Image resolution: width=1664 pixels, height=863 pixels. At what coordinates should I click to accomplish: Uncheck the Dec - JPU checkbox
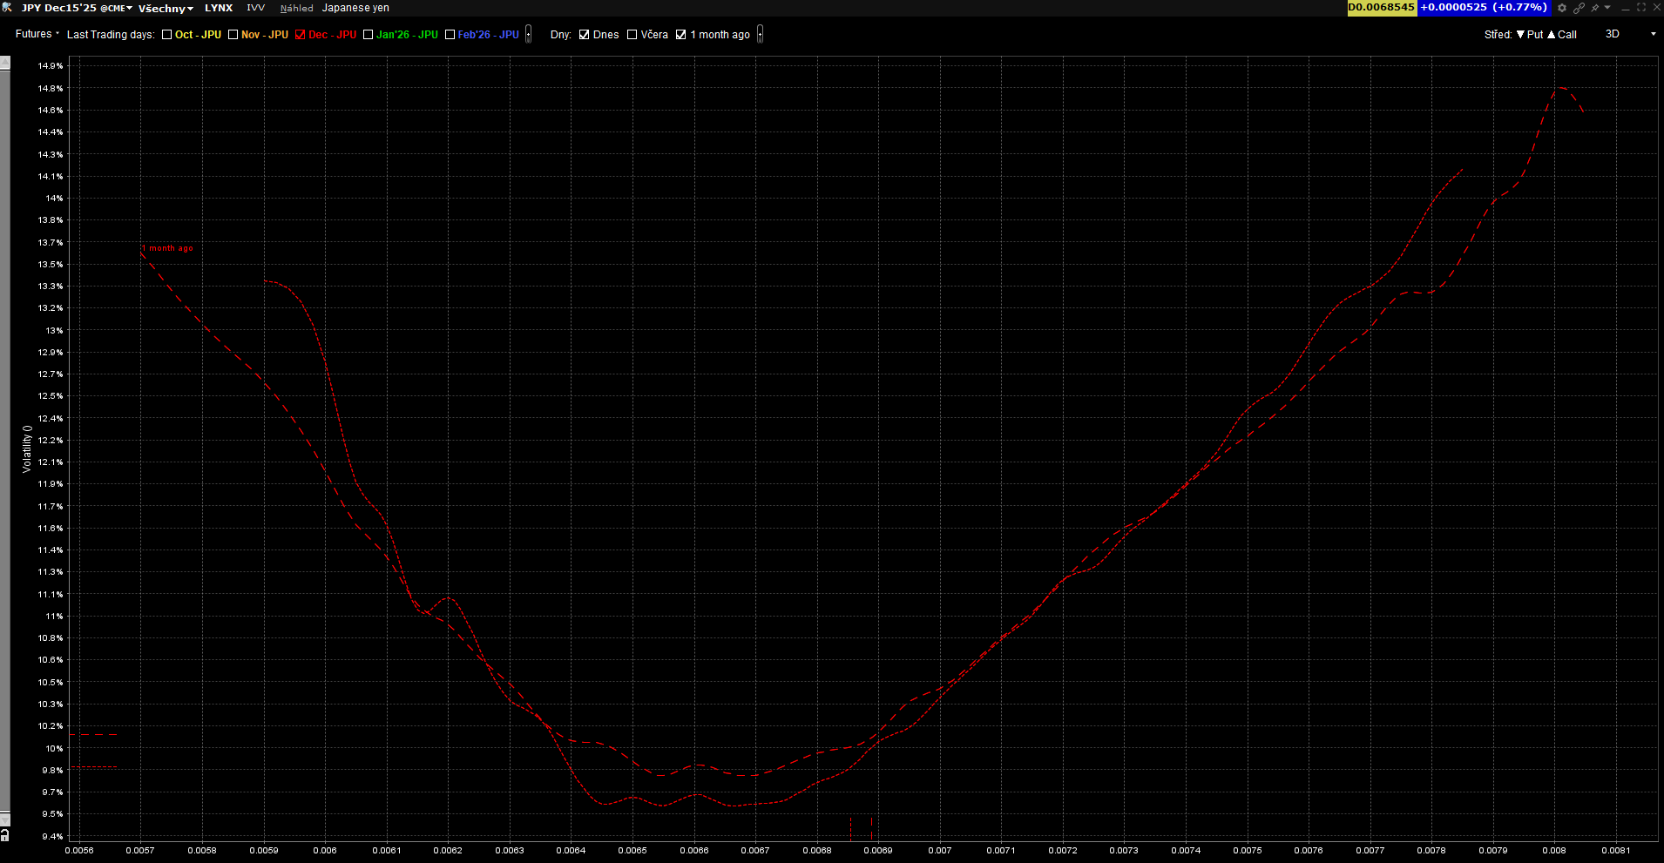[301, 35]
